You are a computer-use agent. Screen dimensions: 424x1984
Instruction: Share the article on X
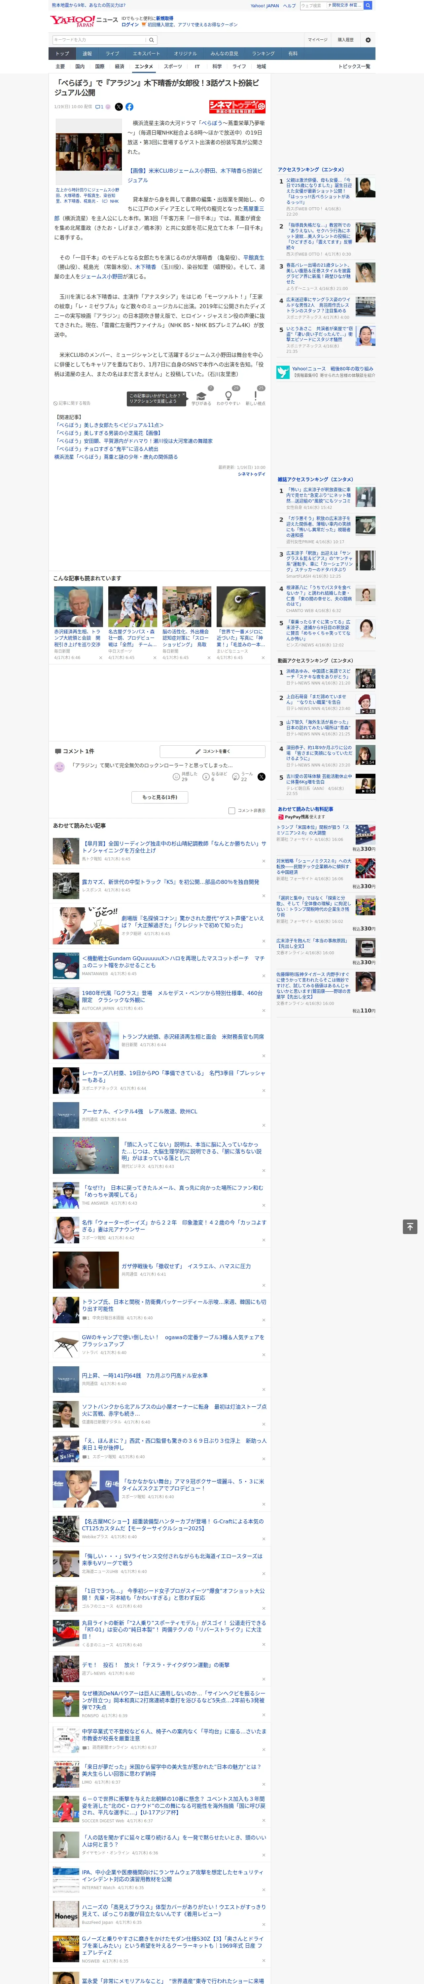pyautogui.click(x=119, y=107)
